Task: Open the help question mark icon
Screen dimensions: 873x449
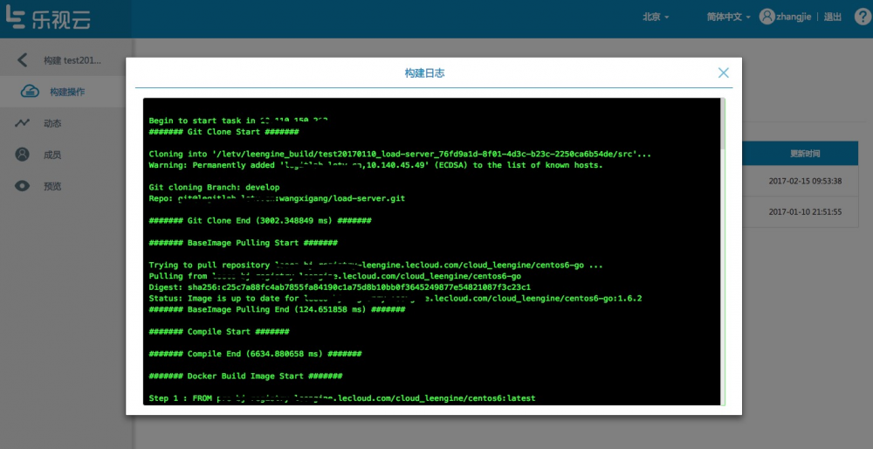Action: coord(863,17)
